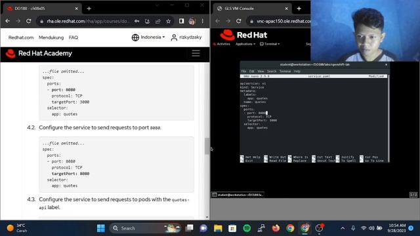Click the install app icon in address bar
This screenshot has height=236, width=420.
(x=147, y=21)
